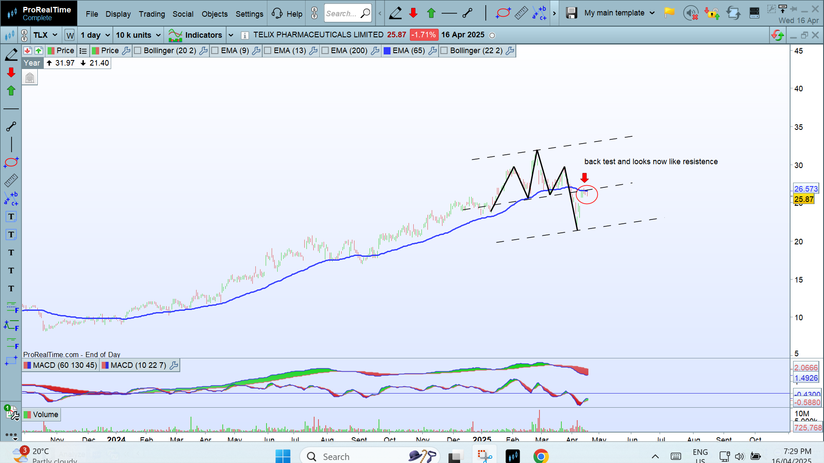Click the Windows taskbar Search box
Image resolution: width=824 pixels, height=463 pixels.
coord(370,456)
